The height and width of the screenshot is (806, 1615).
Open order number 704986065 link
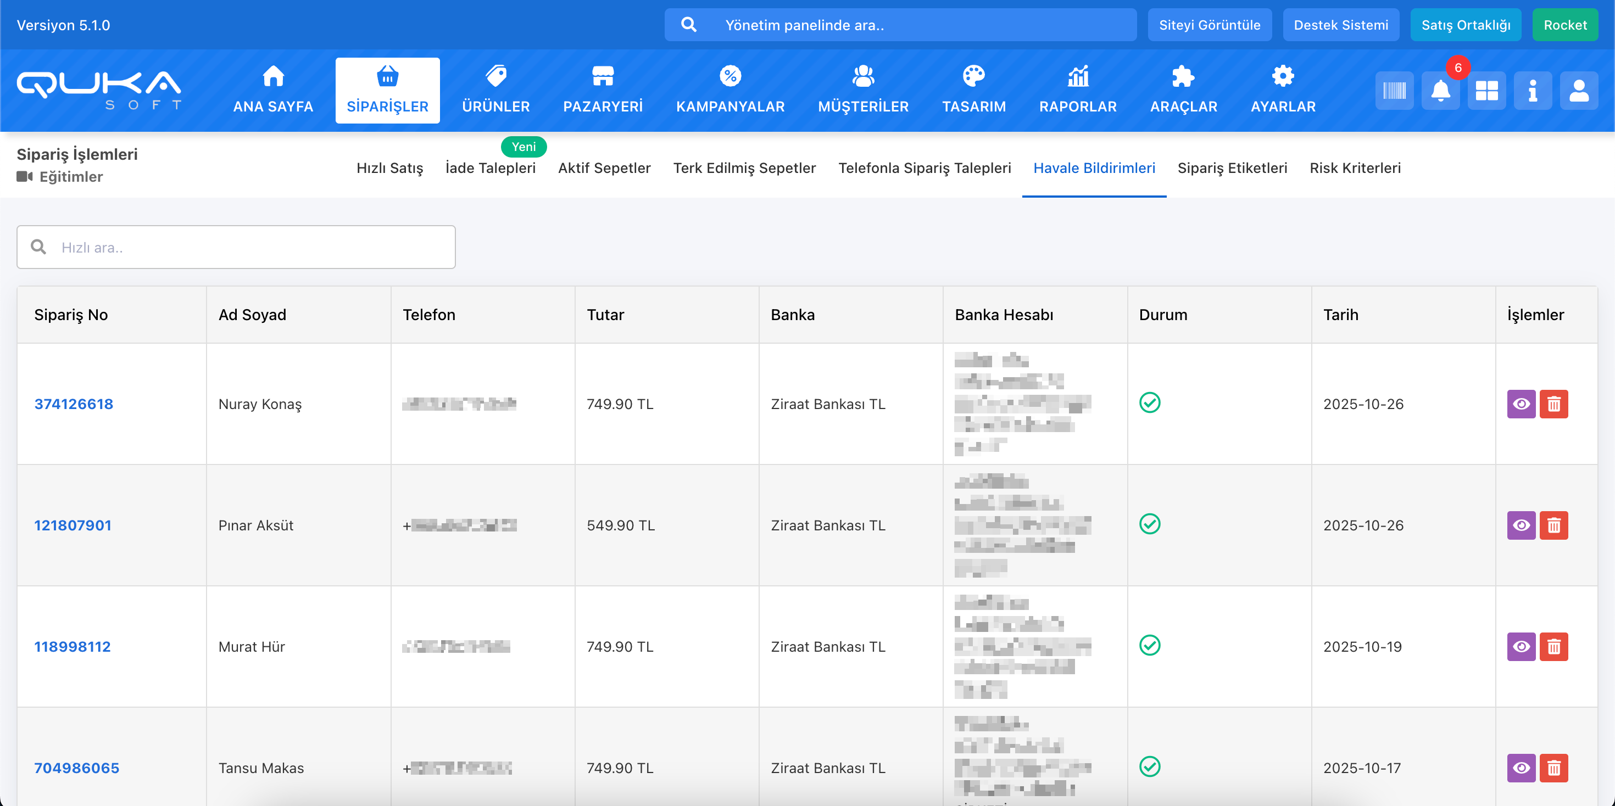click(x=76, y=768)
